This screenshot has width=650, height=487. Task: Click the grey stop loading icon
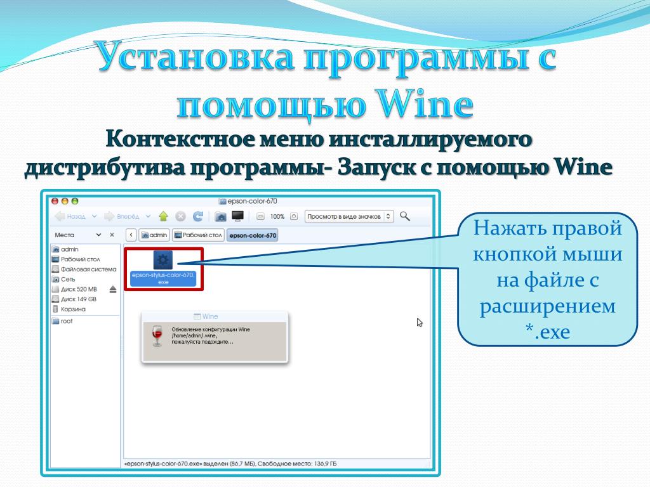(180, 216)
